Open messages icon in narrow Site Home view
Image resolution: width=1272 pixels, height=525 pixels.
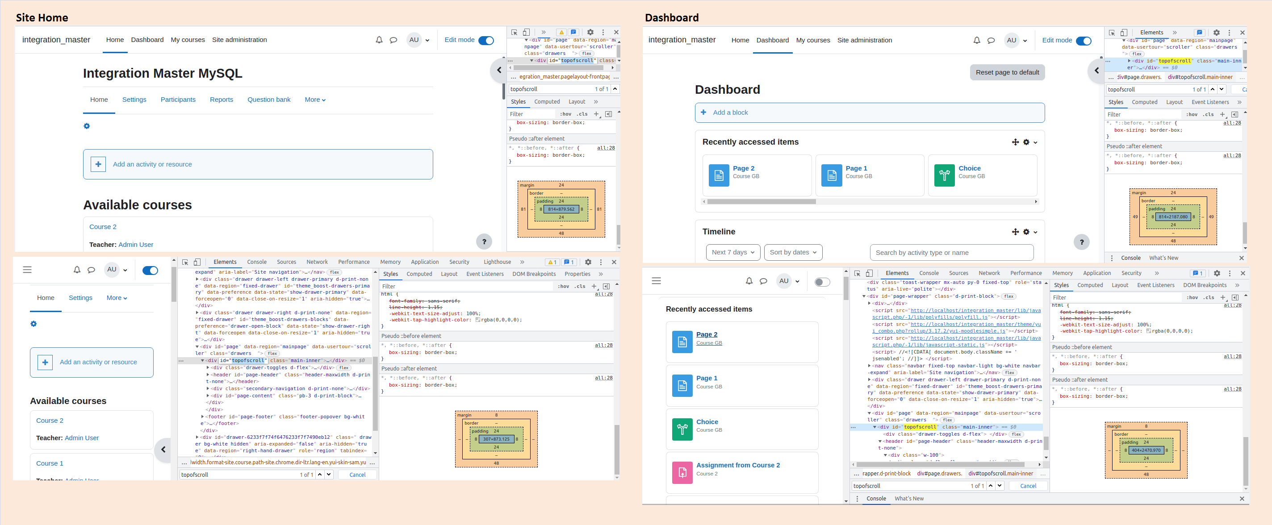pos(91,270)
